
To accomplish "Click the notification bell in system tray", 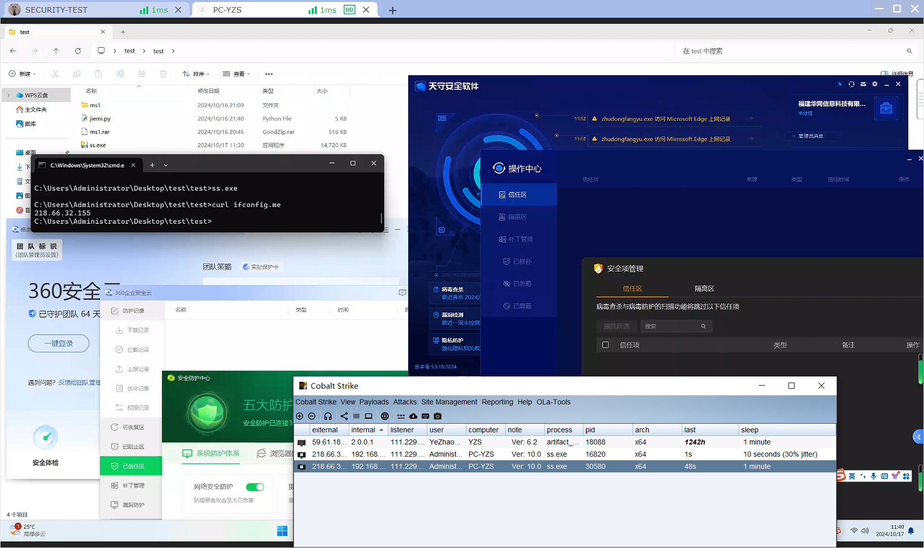I will (911, 531).
